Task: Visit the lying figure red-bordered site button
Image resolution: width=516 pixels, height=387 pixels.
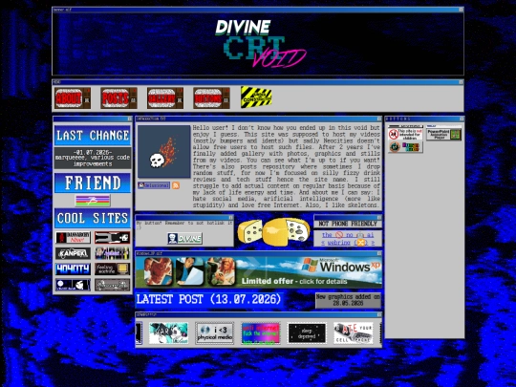Action: coord(112,237)
